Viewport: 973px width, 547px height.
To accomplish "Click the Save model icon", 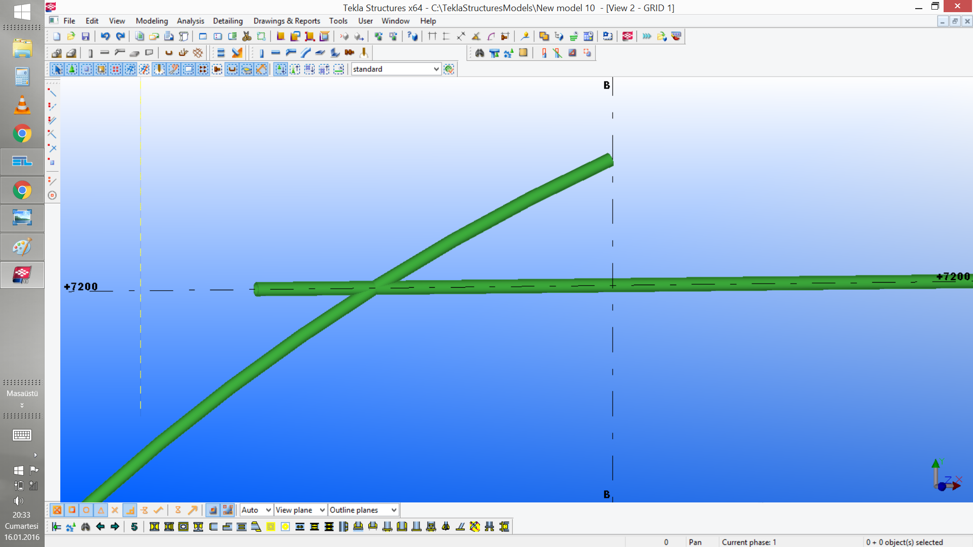I will click(x=86, y=36).
